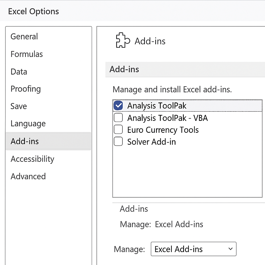
Task: Tick the Euro Currency Tools checkbox
Action: [x=118, y=129]
